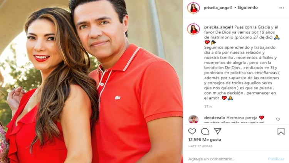Click the Publicar button

click(x=276, y=159)
